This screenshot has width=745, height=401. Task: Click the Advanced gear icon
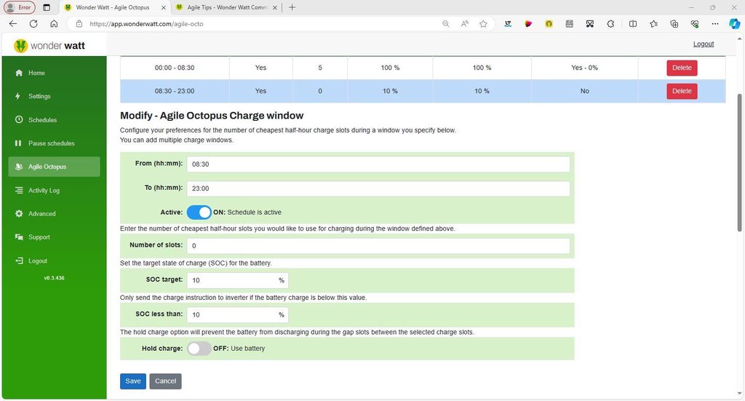[x=18, y=214]
